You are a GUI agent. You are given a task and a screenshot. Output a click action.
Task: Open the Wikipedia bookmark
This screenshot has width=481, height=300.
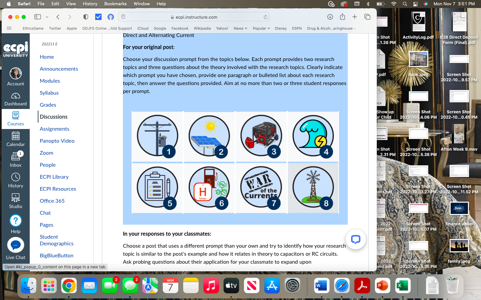(202, 28)
